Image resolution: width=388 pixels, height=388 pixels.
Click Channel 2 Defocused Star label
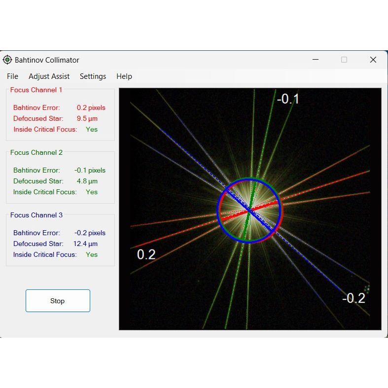pyautogui.click(x=38, y=181)
